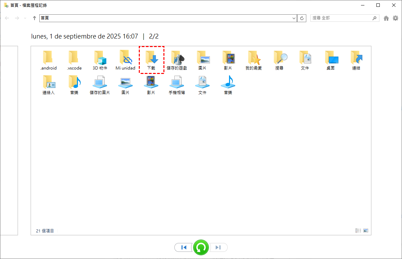Select the 3D 物件 folder
This screenshot has width=402, height=259.
(x=100, y=59)
